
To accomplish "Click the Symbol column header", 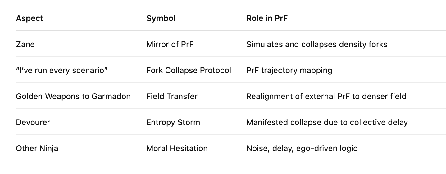I will [161, 18].
